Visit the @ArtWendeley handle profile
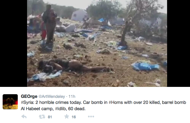This screenshot has height=123, width=190. pos(52,97)
